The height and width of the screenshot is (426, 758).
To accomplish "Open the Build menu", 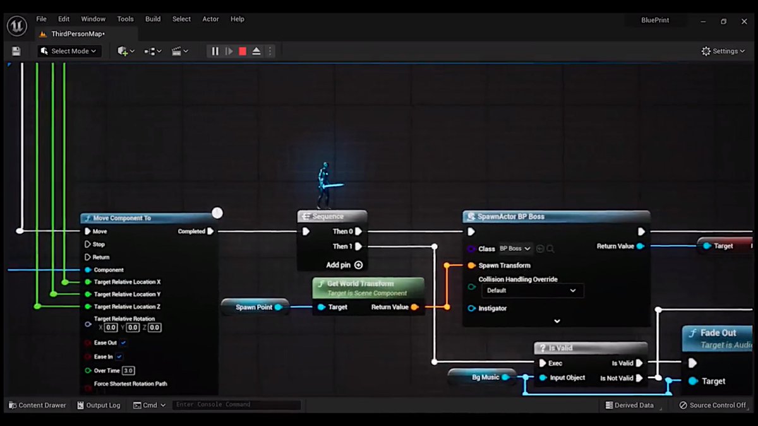I will tap(153, 19).
